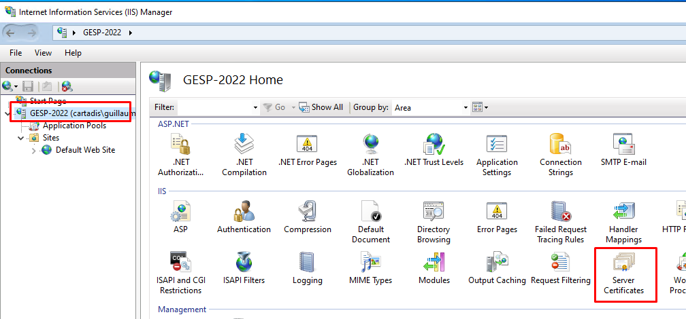
Task: Expand the Default Web Site node
Action: 34,151
